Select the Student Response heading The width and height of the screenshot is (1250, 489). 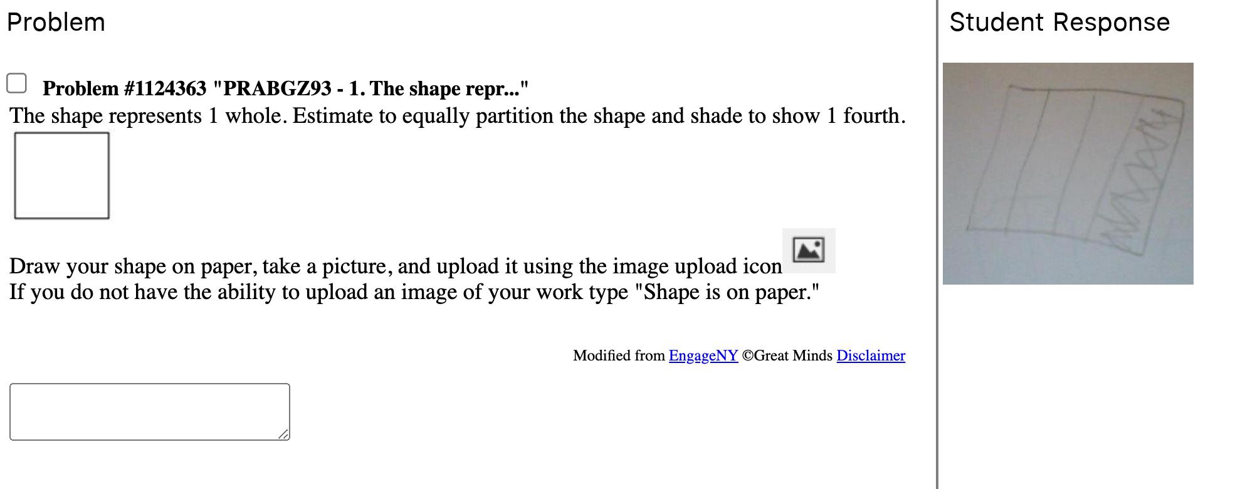tap(1059, 23)
